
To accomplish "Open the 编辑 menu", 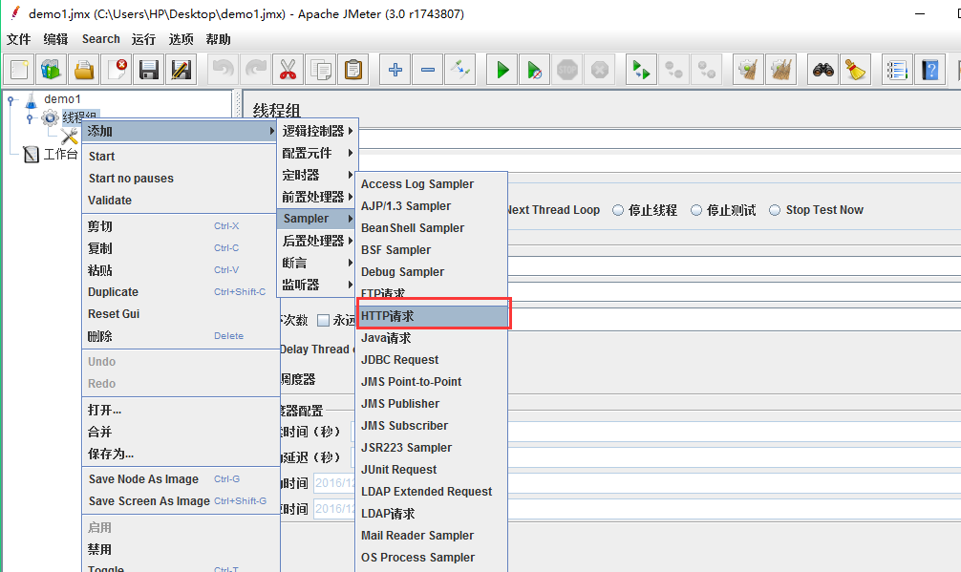I will click(x=55, y=39).
